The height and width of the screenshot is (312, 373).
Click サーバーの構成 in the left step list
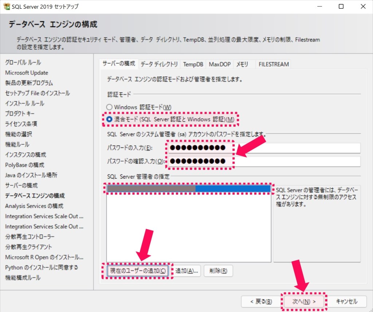21,185
